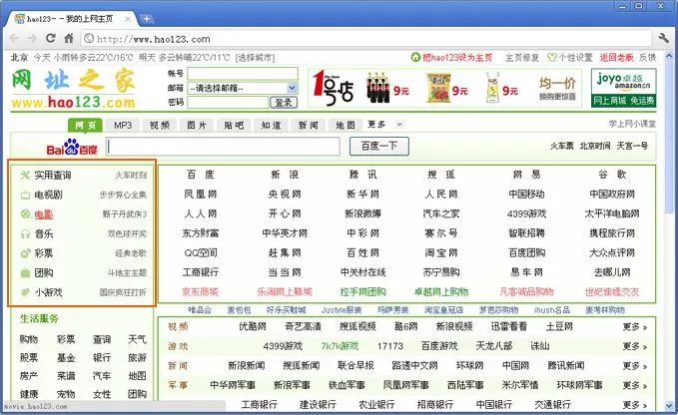Open the 工商银行 link in bank row
The image size is (678, 415).
(260, 405)
